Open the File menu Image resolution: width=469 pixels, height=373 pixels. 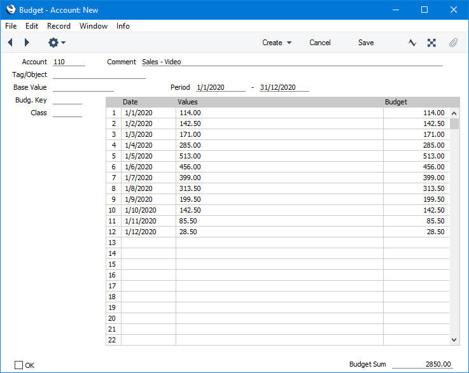[x=11, y=26]
